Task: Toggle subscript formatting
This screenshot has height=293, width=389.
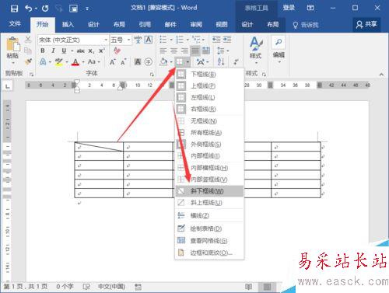Action: pos(91,51)
